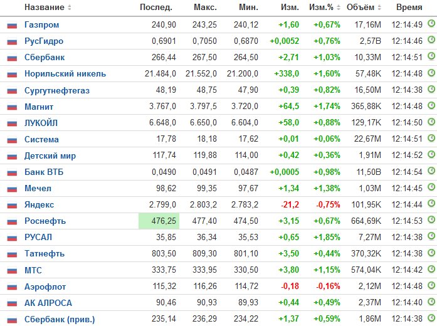Click the Мин. column header

coord(249,8)
